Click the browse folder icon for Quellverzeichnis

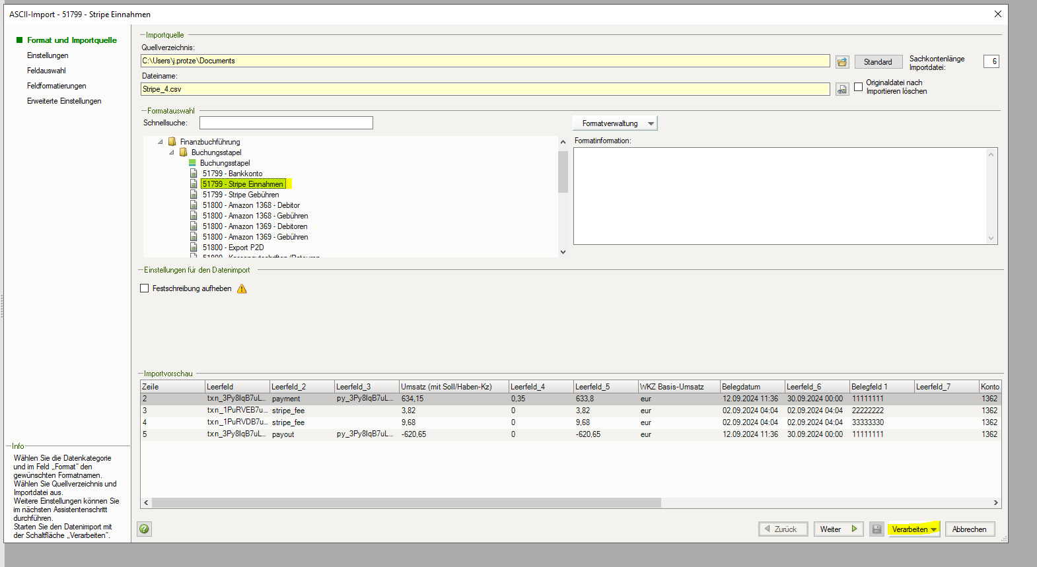[x=841, y=62]
